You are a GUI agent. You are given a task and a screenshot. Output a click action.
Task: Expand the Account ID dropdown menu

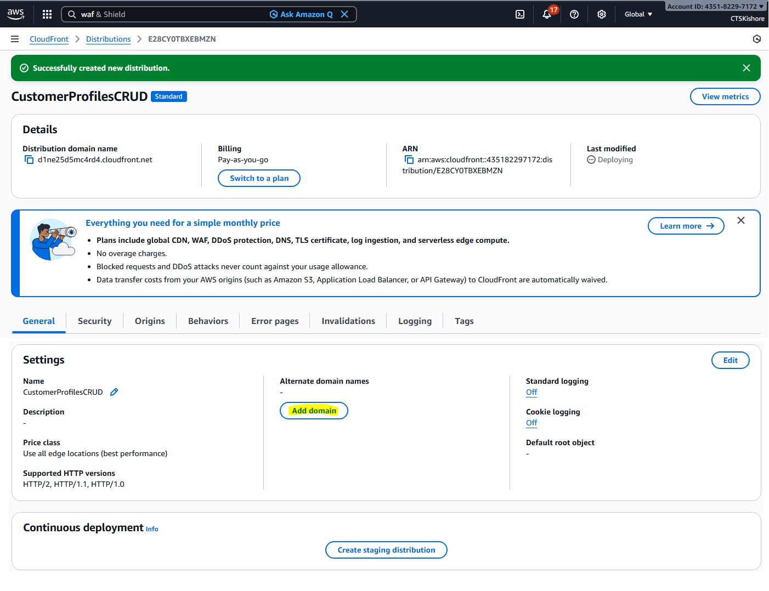(715, 7)
